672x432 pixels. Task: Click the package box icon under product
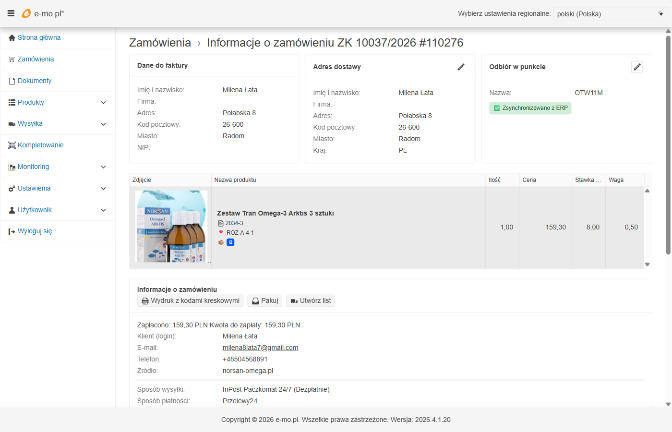coord(221,242)
